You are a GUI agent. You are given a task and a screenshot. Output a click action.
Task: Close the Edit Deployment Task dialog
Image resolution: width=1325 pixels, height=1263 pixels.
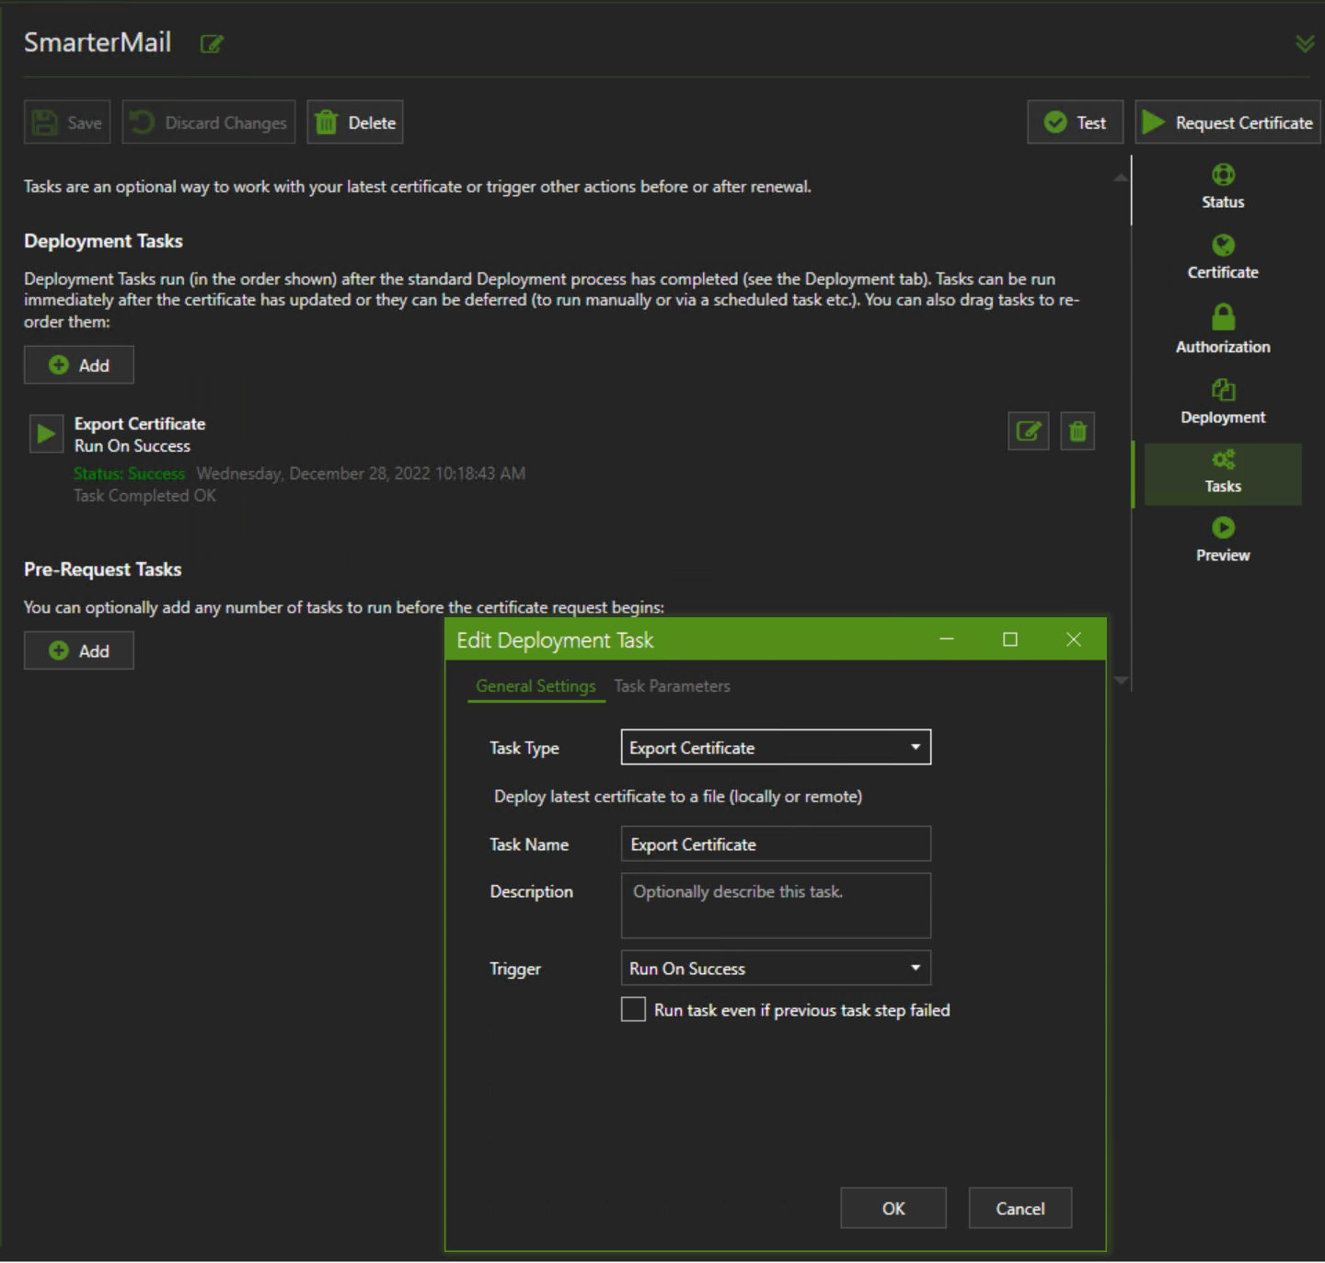[x=1073, y=638]
